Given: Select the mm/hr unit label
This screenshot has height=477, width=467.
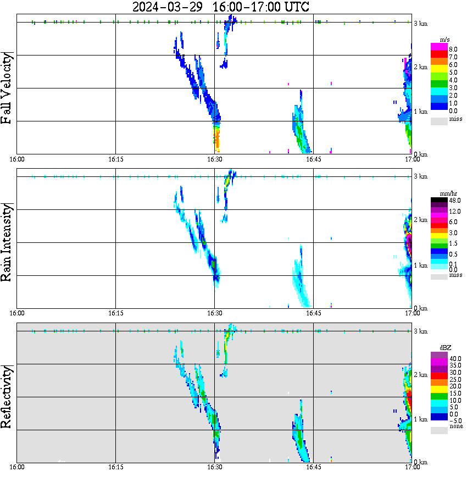Looking at the screenshot, I should point(448,193).
